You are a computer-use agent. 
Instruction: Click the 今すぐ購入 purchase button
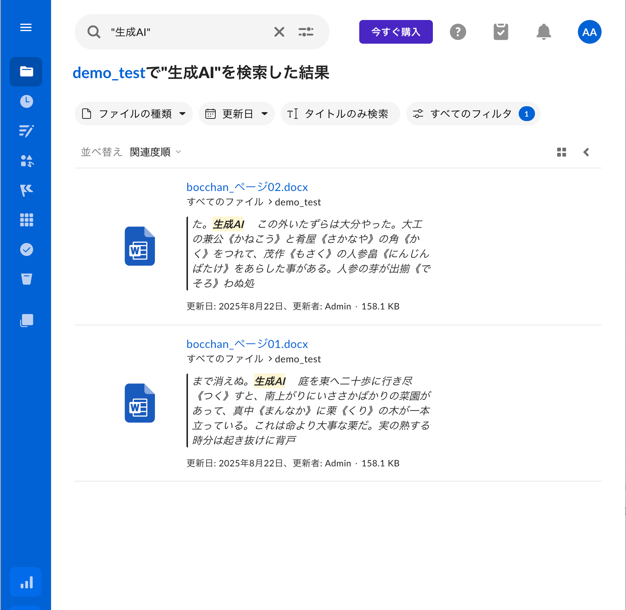(x=396, y=32)
